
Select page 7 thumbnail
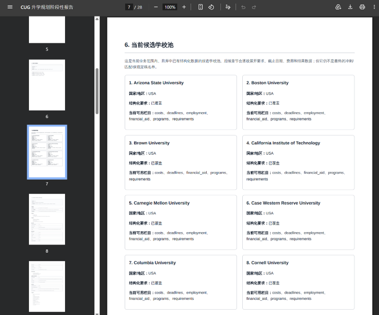click(47, 152)
